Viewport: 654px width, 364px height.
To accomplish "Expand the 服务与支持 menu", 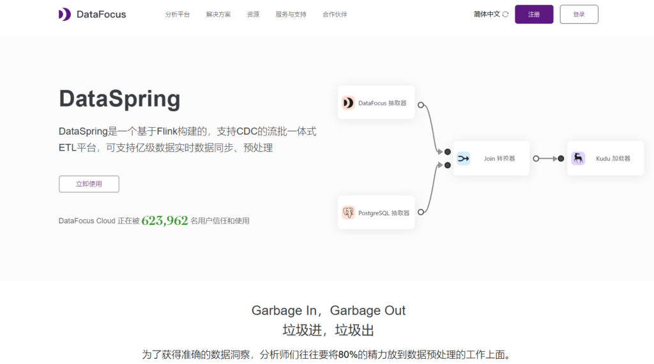I will pos(291,14).
